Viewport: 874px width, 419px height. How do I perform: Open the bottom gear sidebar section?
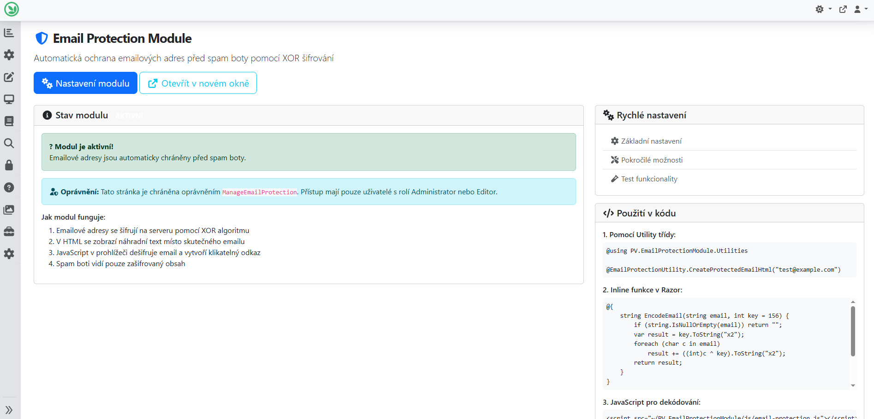click(9, 254)
